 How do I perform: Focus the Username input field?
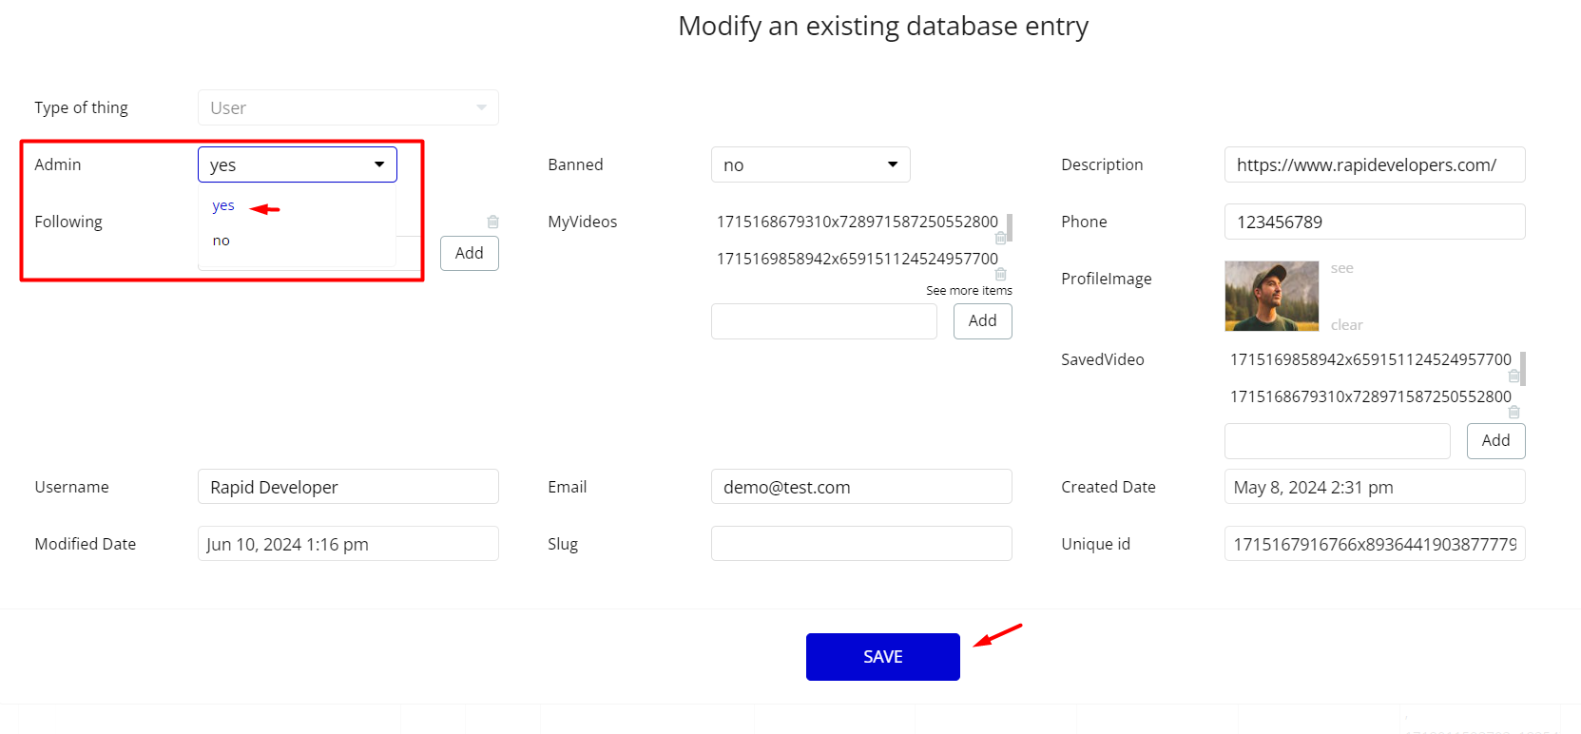(x=348, y=487)
